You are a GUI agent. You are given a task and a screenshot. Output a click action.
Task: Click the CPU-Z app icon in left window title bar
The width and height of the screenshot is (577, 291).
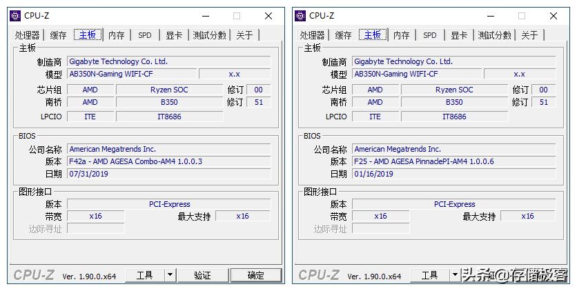pyautogui.click(x=15, y=16)
